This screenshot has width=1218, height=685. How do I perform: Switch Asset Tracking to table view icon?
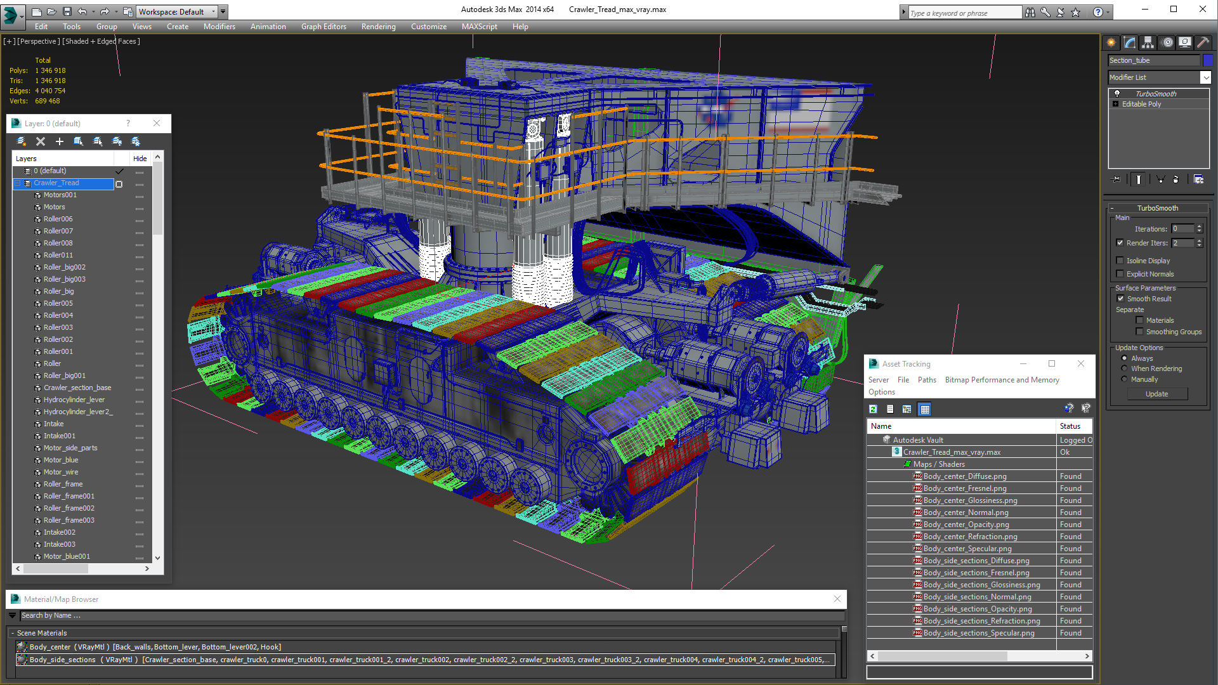coord(925,409)
